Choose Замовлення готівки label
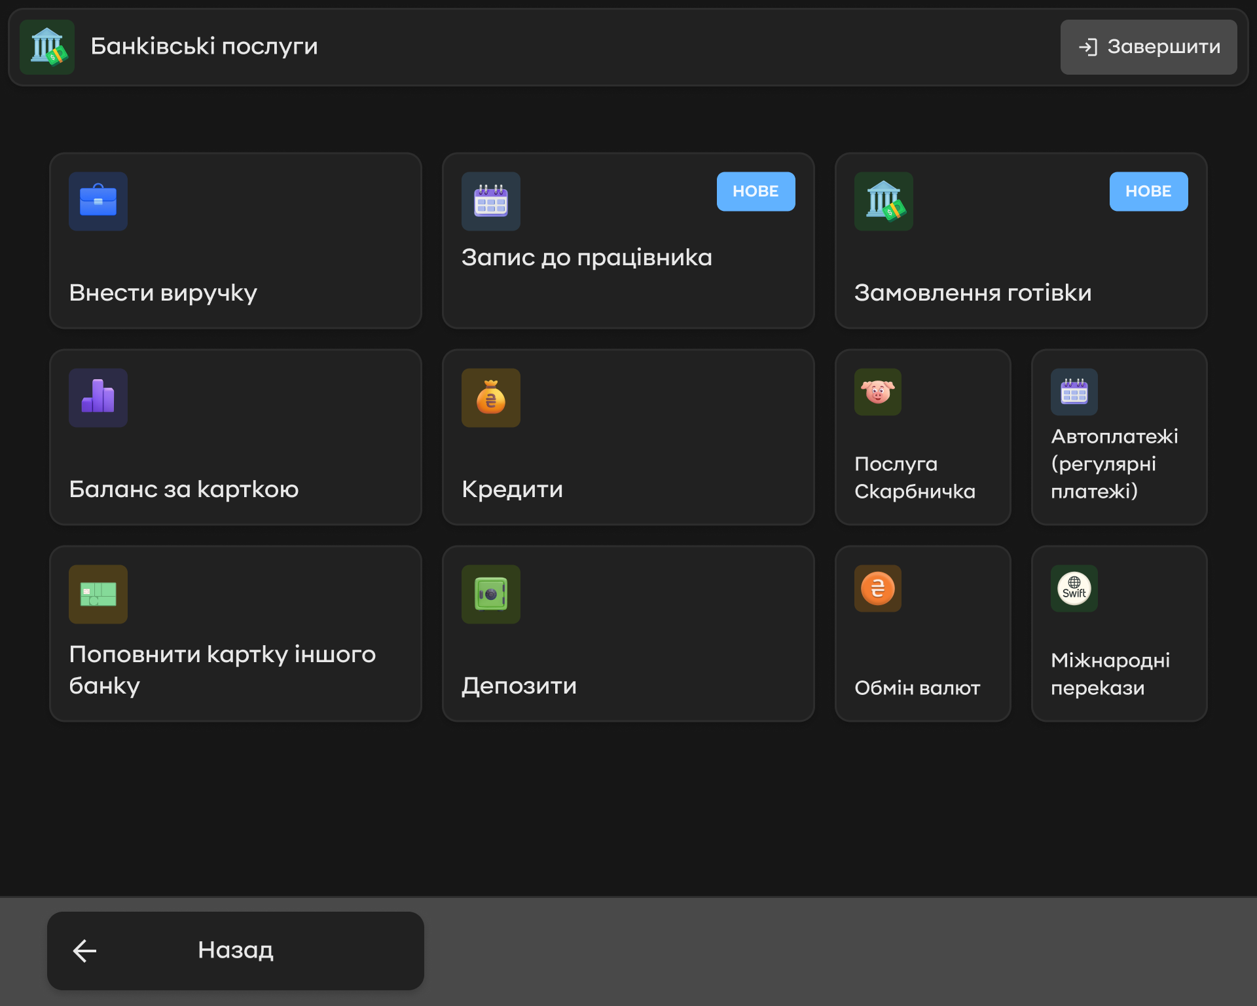 point(973,293)
